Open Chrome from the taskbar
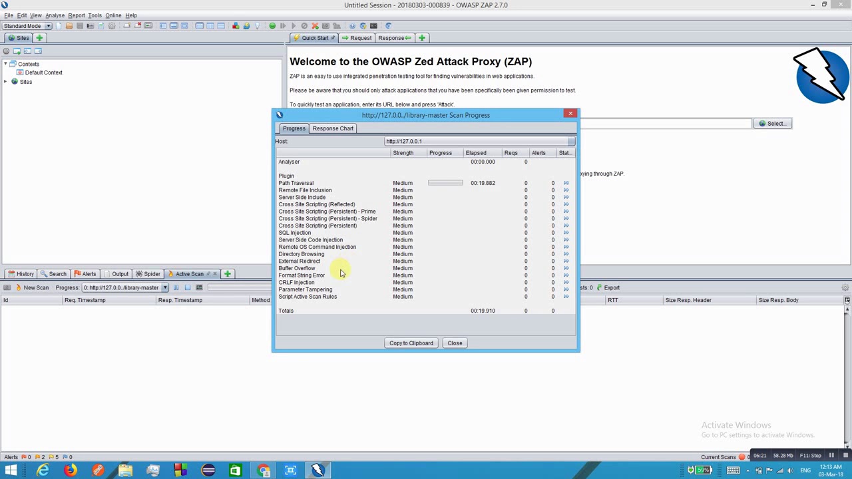 tap(264, 471)
